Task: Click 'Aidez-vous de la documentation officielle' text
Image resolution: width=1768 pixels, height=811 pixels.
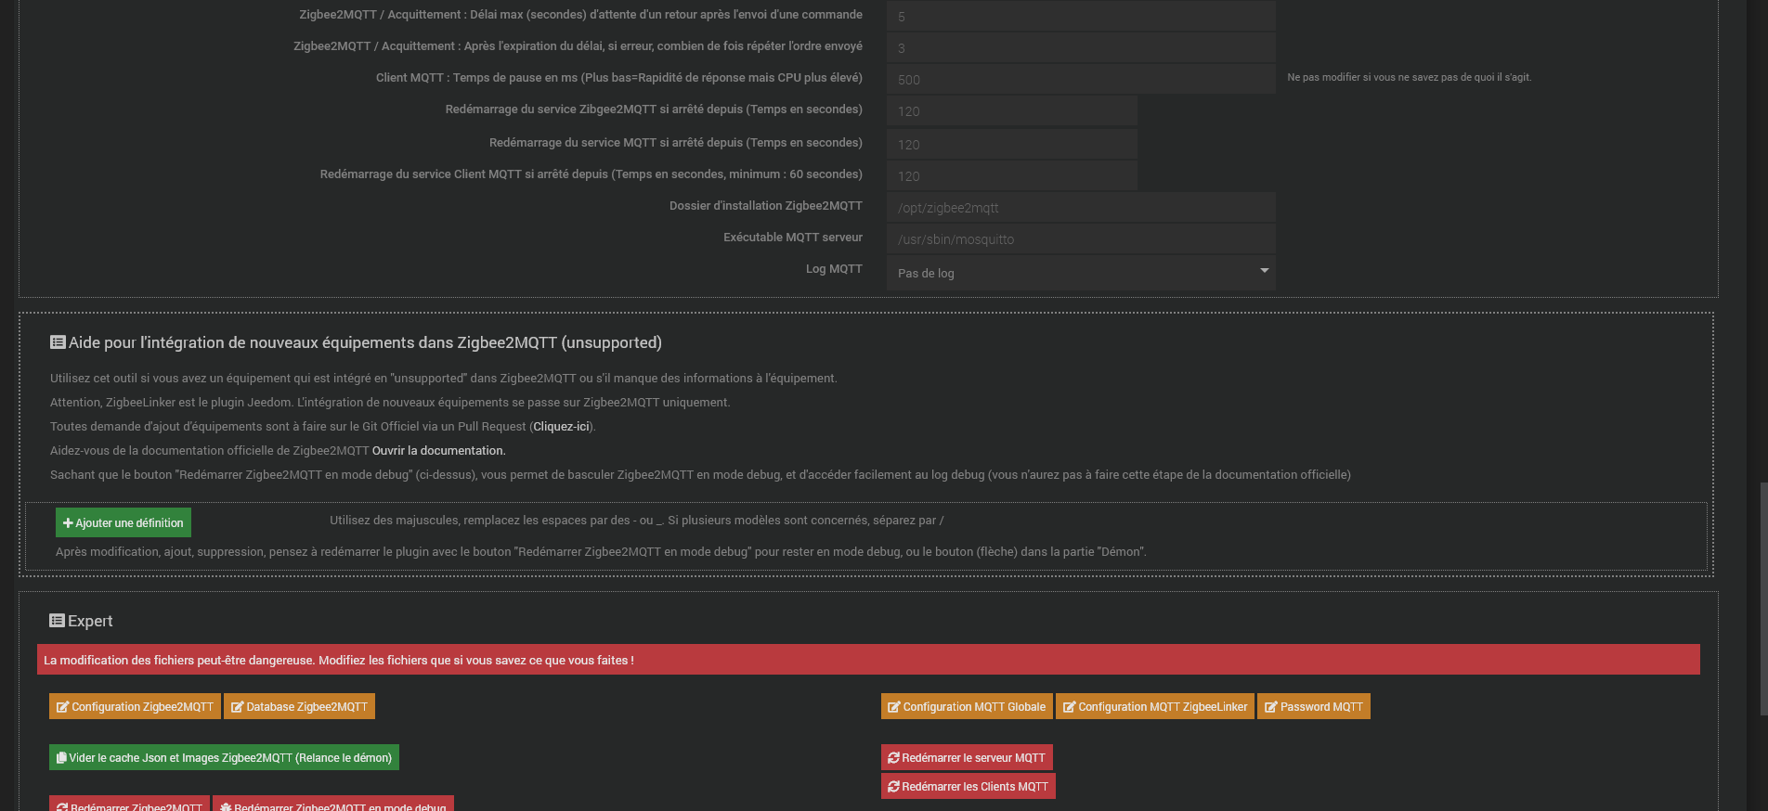Action: tap(210, 451)
